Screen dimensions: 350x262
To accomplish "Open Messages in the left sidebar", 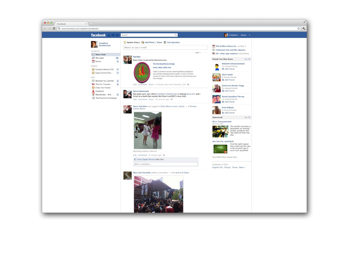I will (x=99, y=58).
